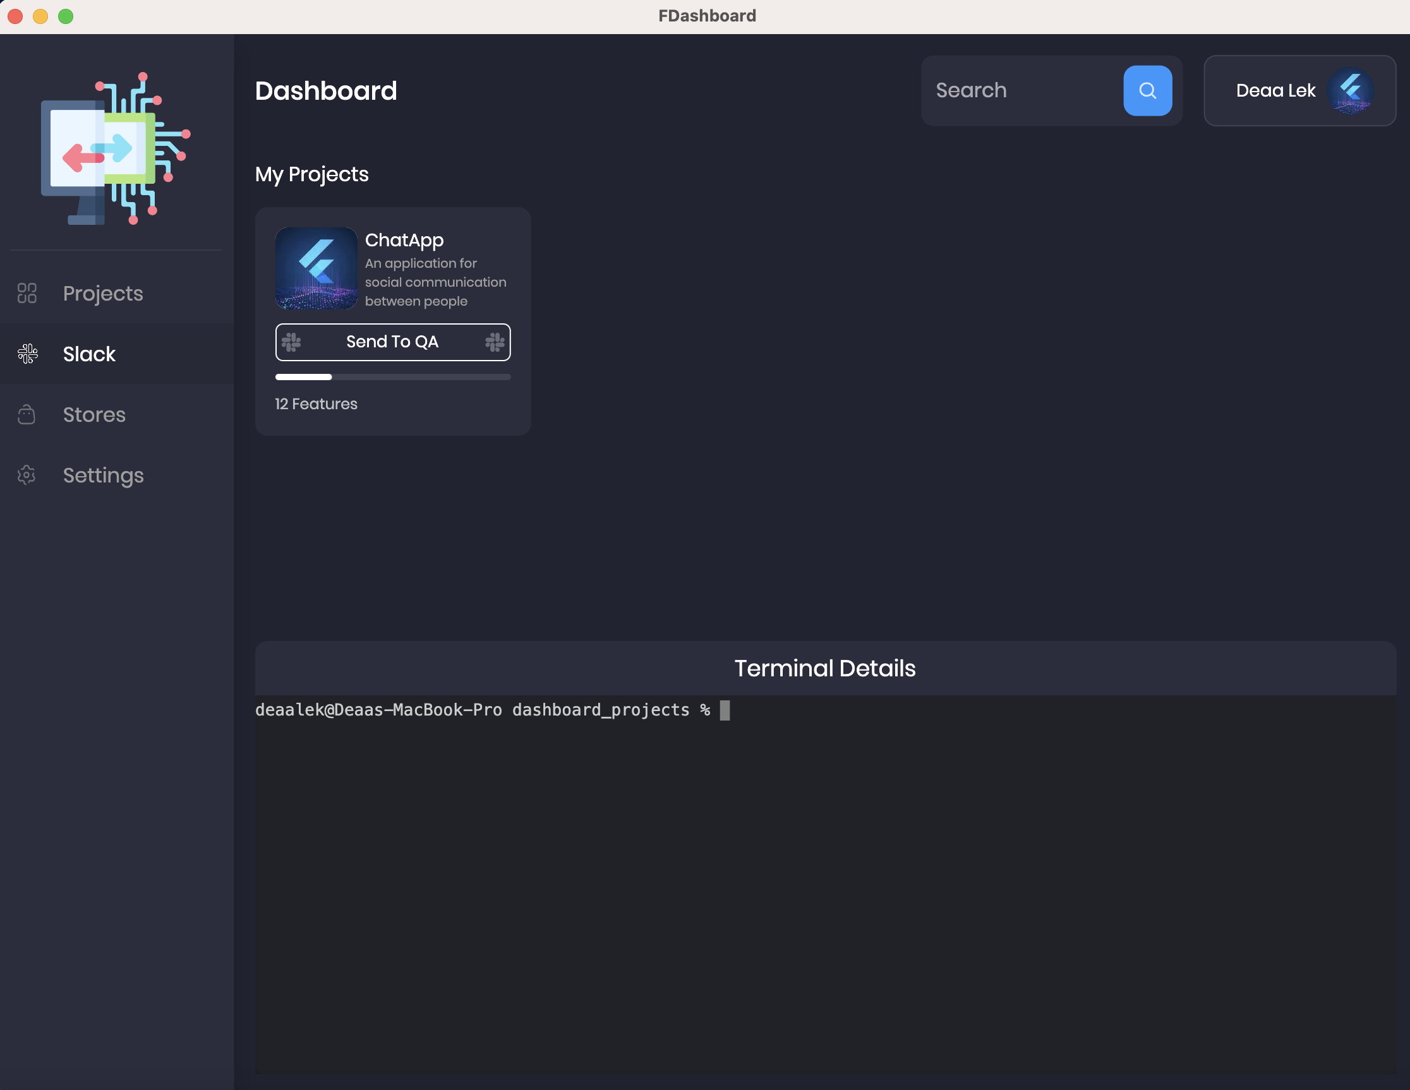The image size is (1410, 1090).
Task: Click the Deaa Lek user button
Action: point(1275,90)
